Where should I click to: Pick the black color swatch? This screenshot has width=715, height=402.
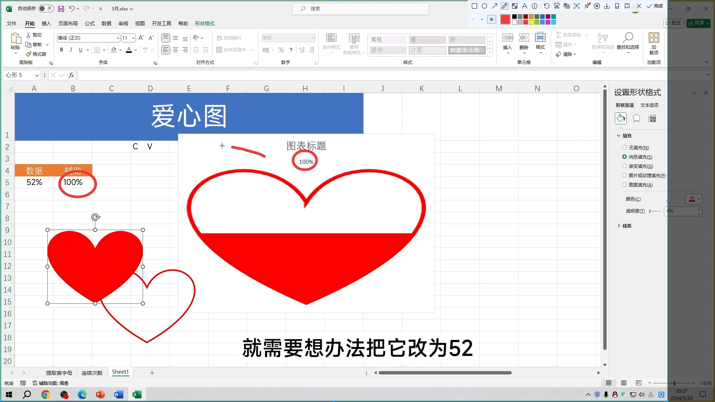click(515, 17)
